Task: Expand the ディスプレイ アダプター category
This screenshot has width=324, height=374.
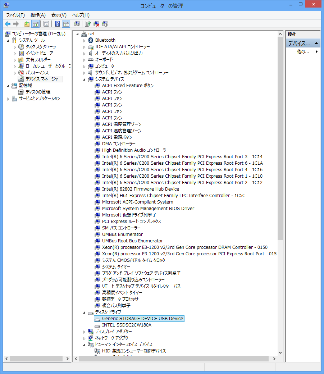Action: [x=84, y=332]
